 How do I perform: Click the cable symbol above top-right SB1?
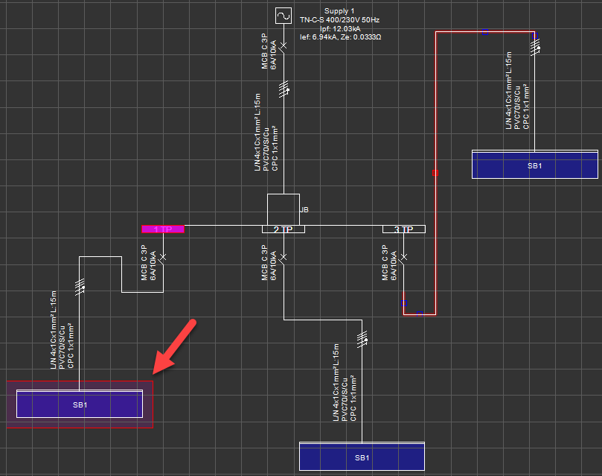(x=535, y=48)
